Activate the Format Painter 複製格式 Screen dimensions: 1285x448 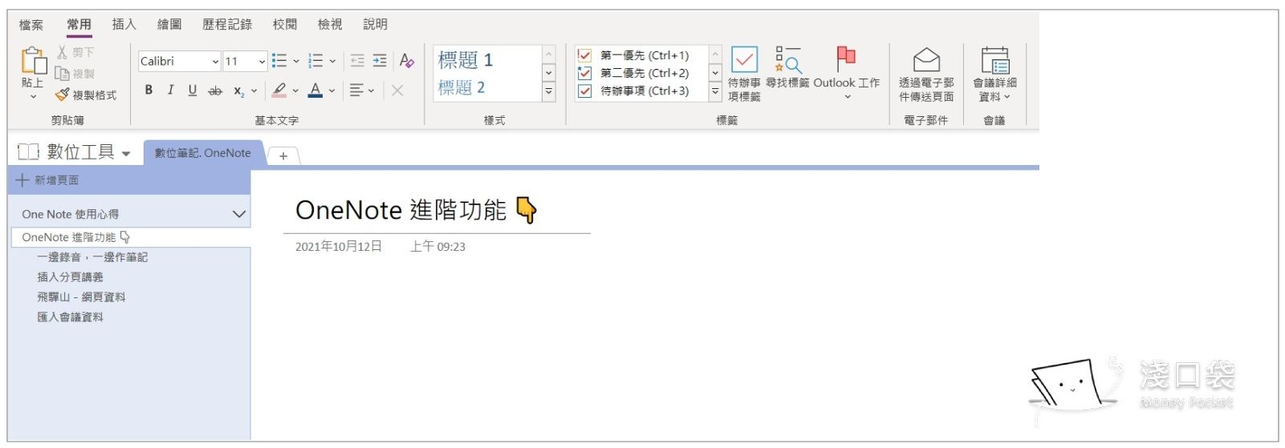point(86,95)
